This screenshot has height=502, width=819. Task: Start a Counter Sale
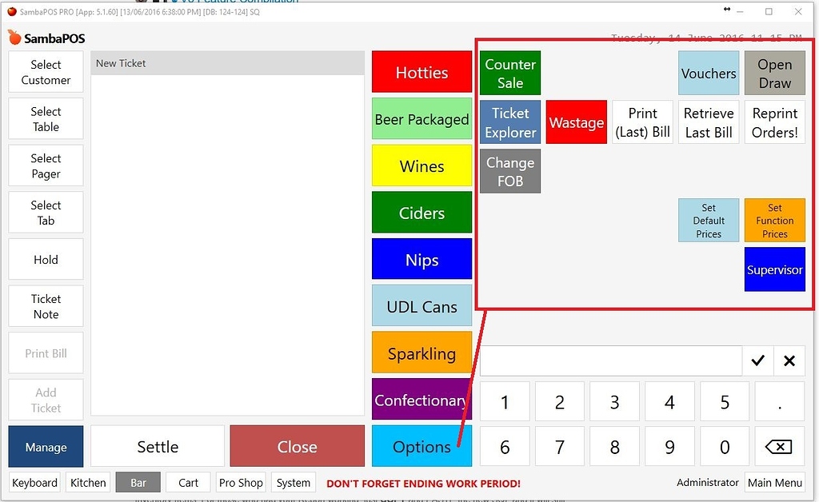point(509,72)
